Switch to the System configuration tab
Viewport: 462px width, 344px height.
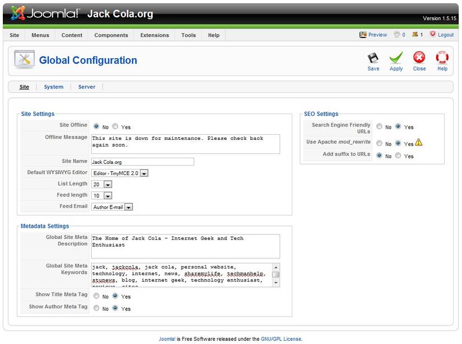(54, 87)
